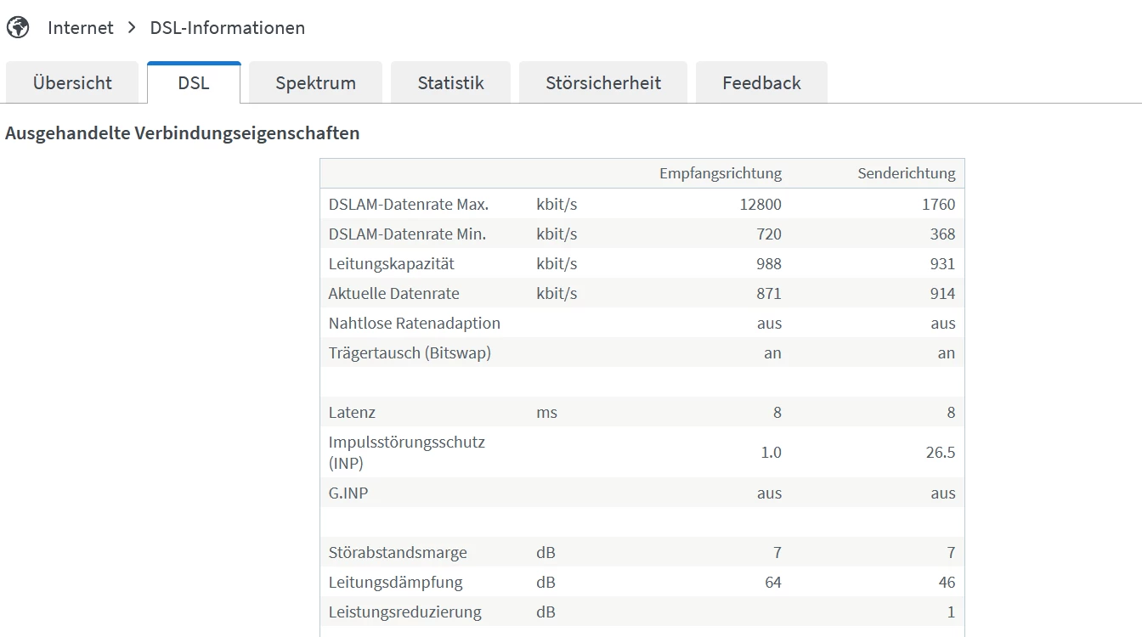
Task: Click the Senderichtung column header
Action: click(906, 173)
